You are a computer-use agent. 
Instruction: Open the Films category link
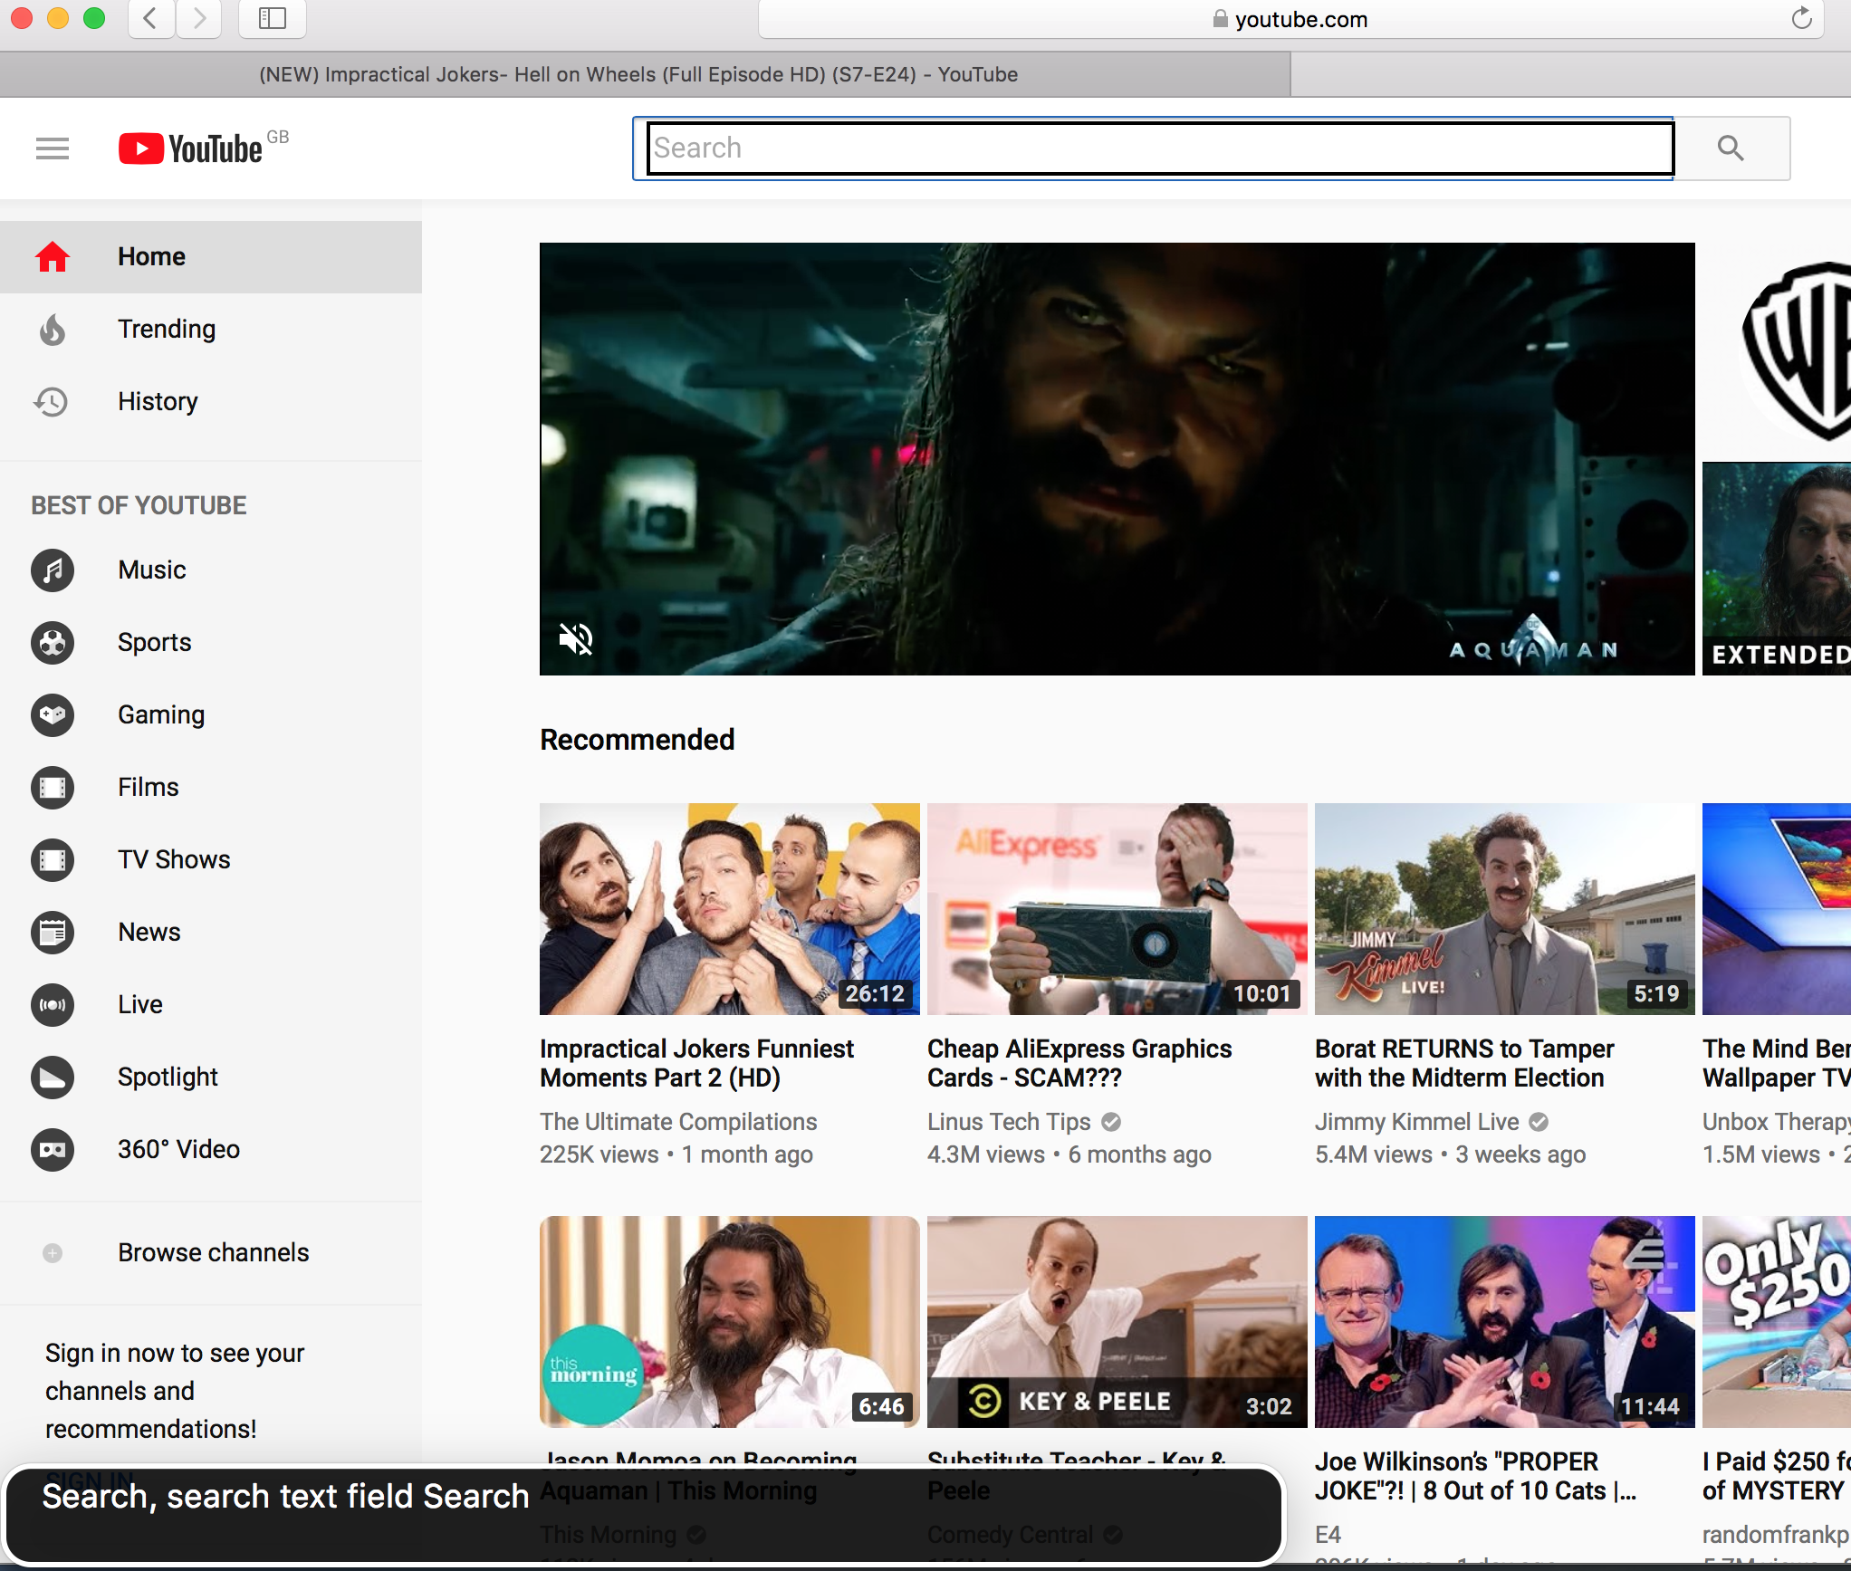coord(211,788)
